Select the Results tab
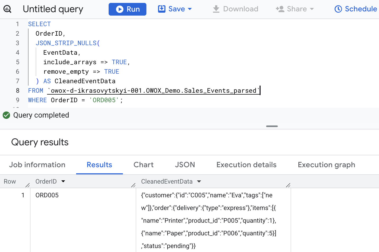379x252 pixels. [x=99, y=165]
